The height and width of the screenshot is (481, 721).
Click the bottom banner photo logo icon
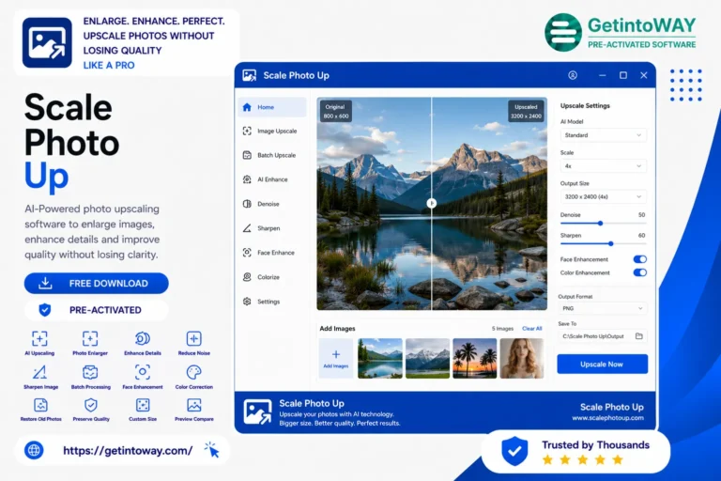(257, 412)
